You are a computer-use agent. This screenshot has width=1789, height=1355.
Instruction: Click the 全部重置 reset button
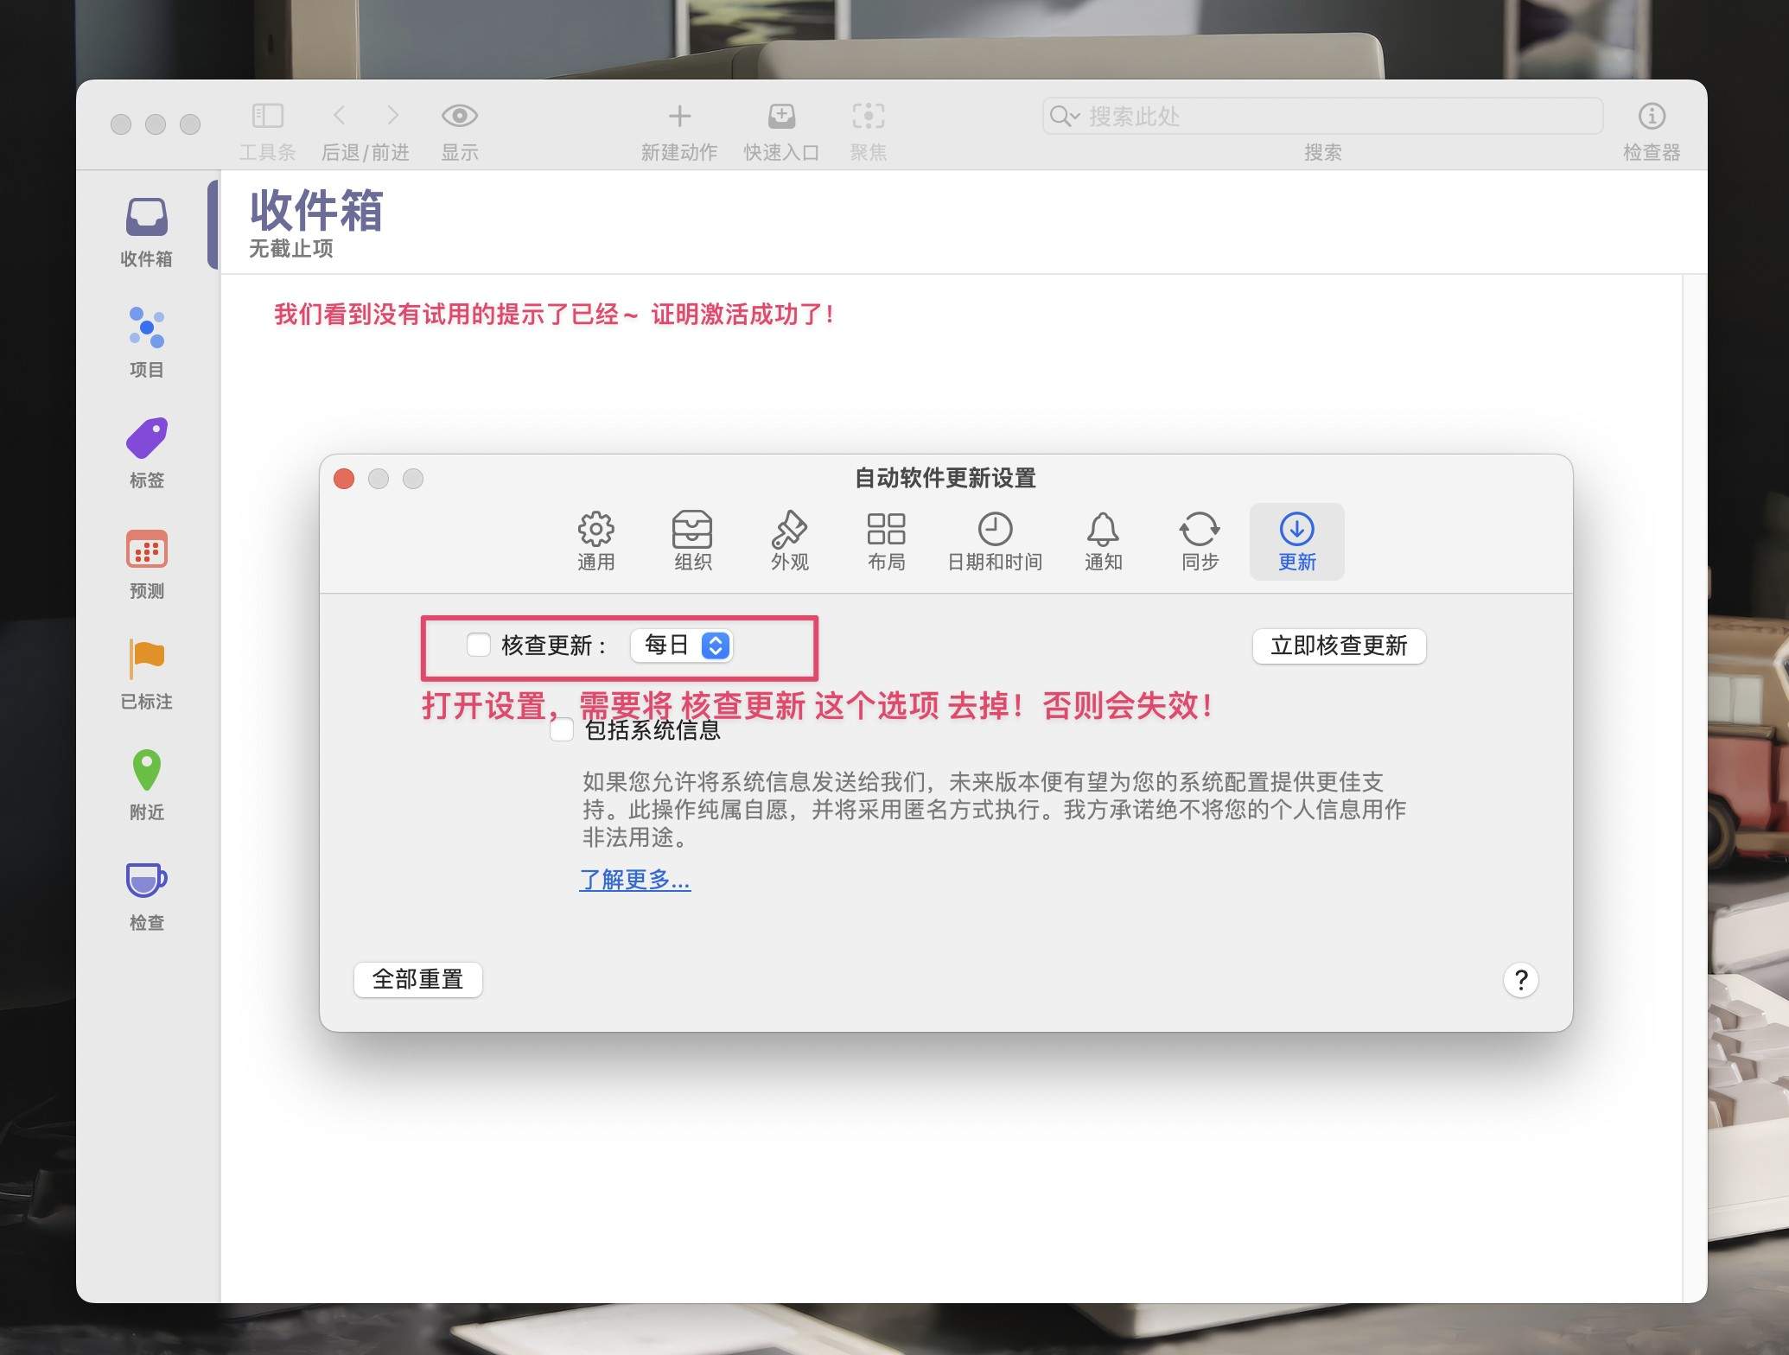click(x=417, y=979)
